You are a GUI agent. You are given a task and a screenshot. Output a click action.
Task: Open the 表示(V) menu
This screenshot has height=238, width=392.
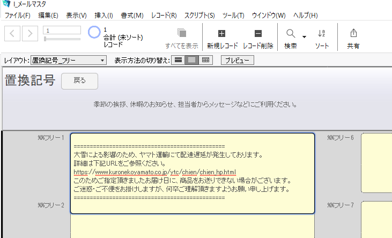(x=76, y=16)
